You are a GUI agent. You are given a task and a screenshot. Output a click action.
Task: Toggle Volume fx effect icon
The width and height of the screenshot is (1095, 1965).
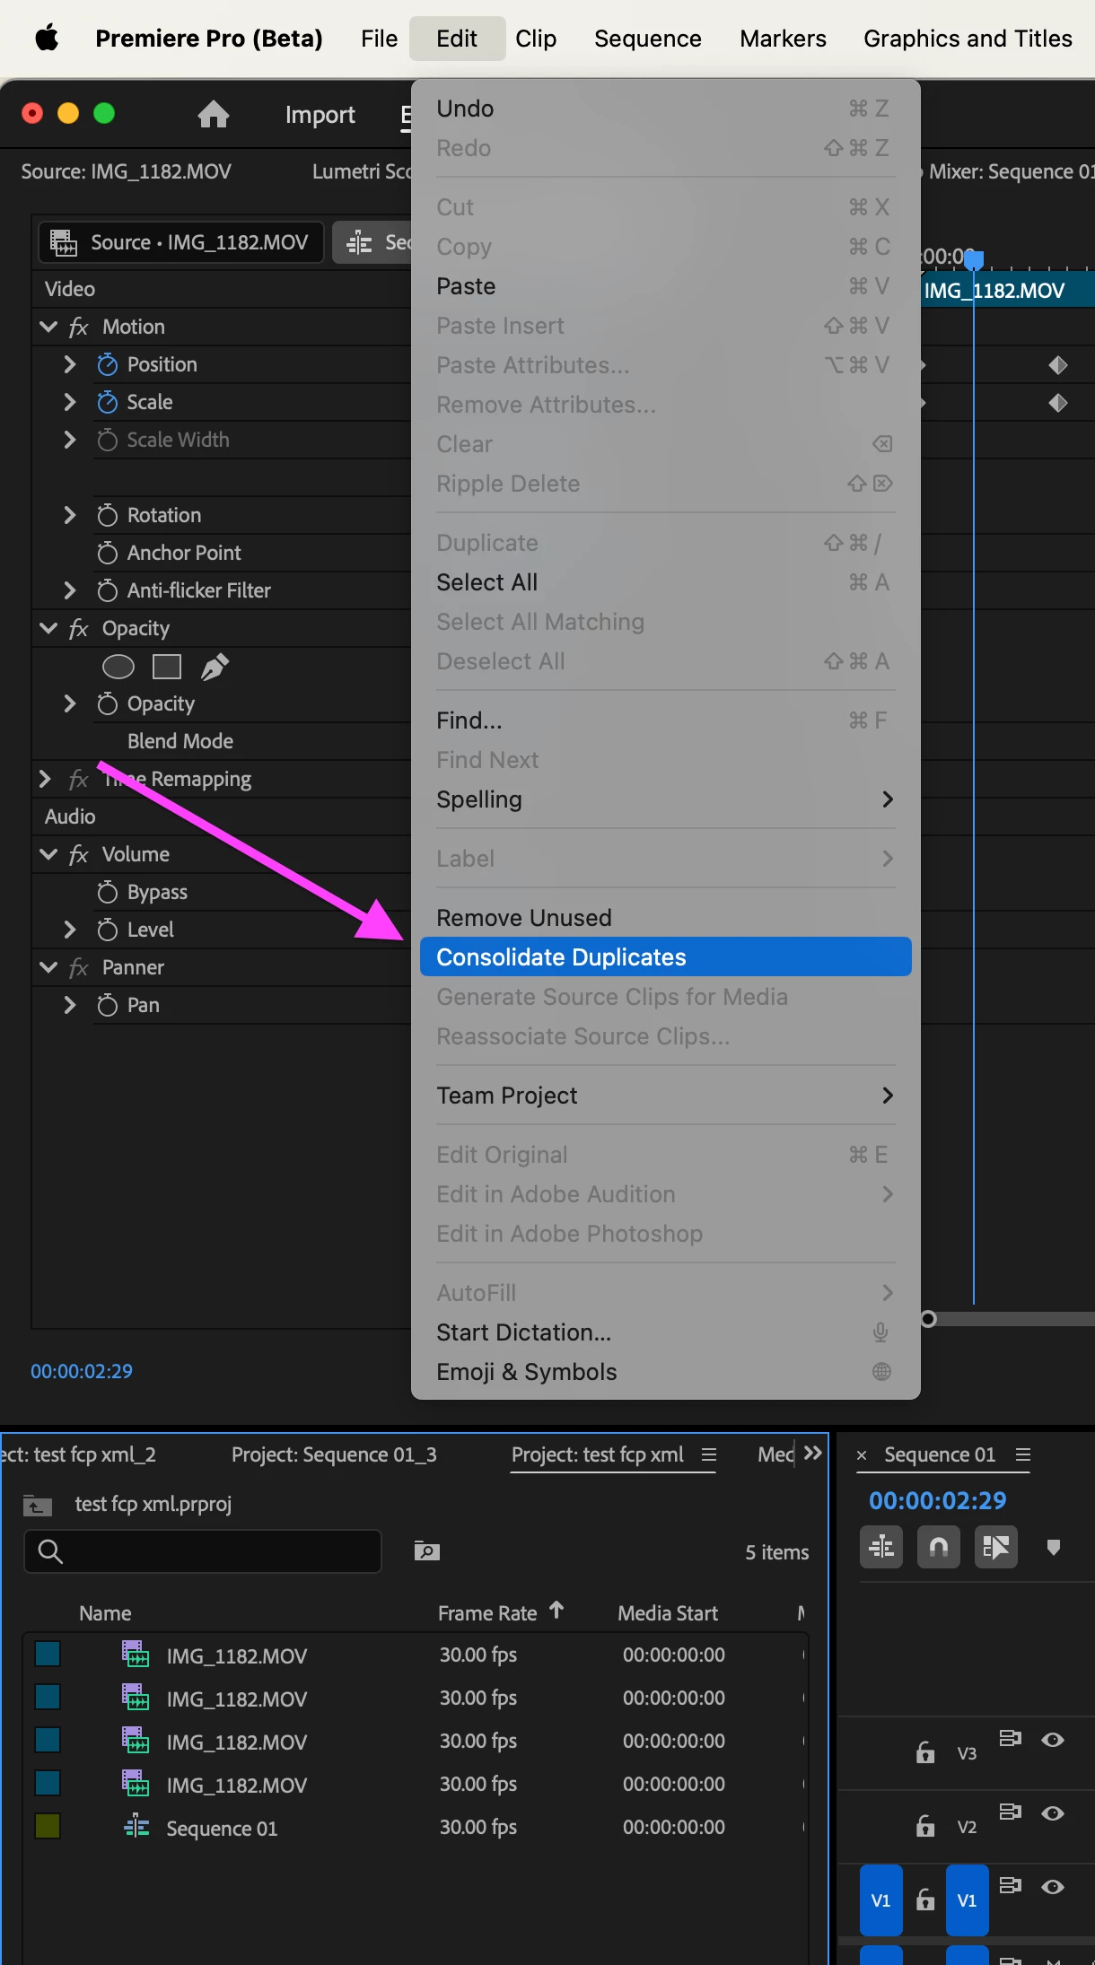point(79,854)
